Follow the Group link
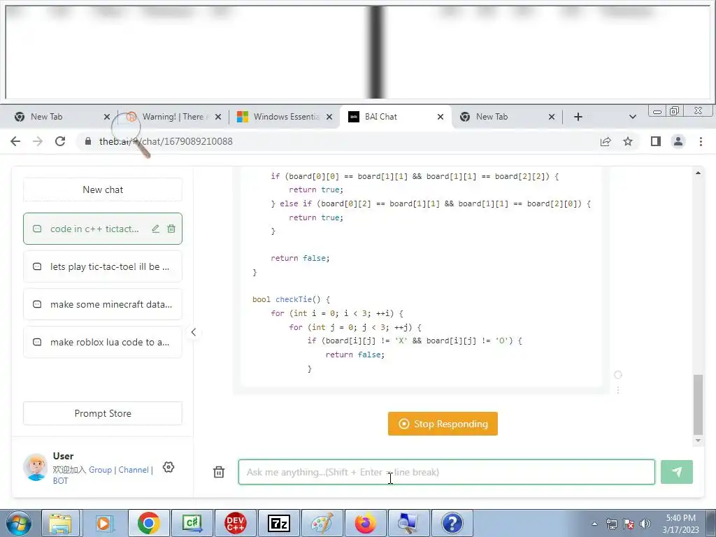The image size is (716, 537). (100, 470)
